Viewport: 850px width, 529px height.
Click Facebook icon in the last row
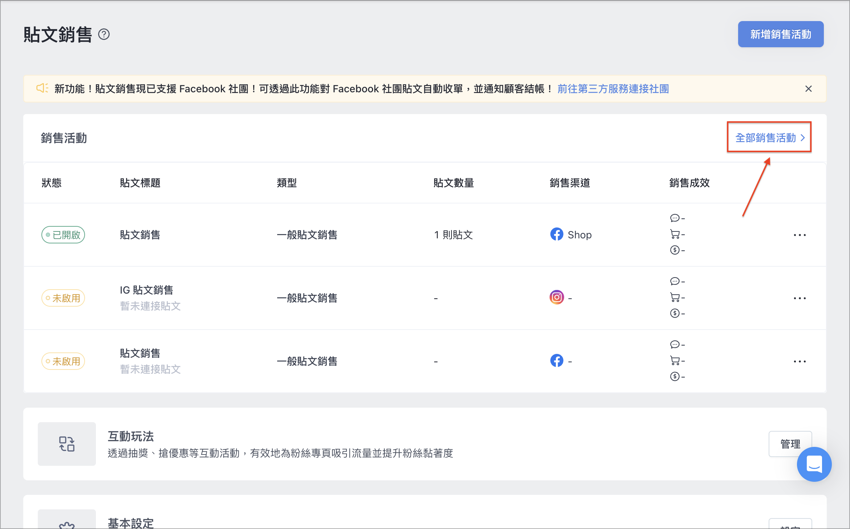click(x=556, y=361)
